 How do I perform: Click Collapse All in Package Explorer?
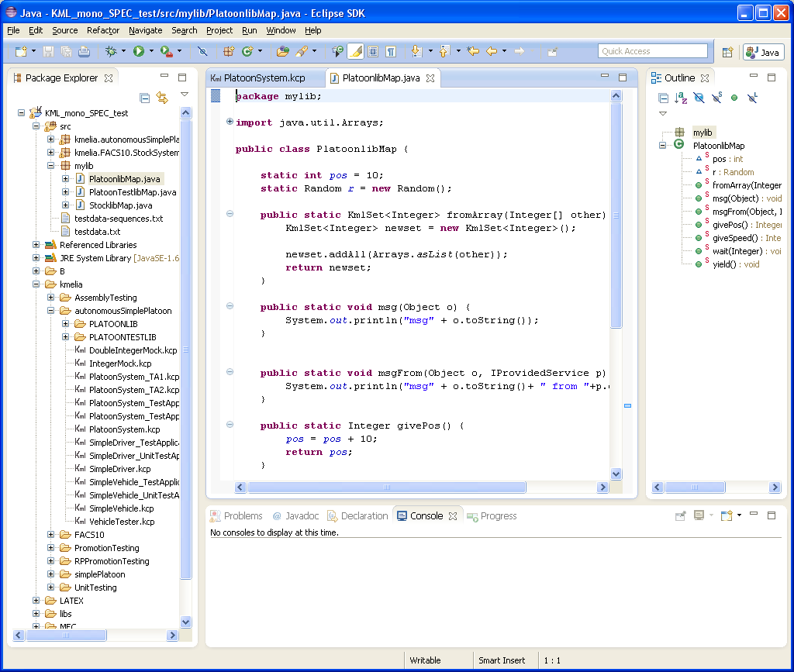tap(145, 98)
